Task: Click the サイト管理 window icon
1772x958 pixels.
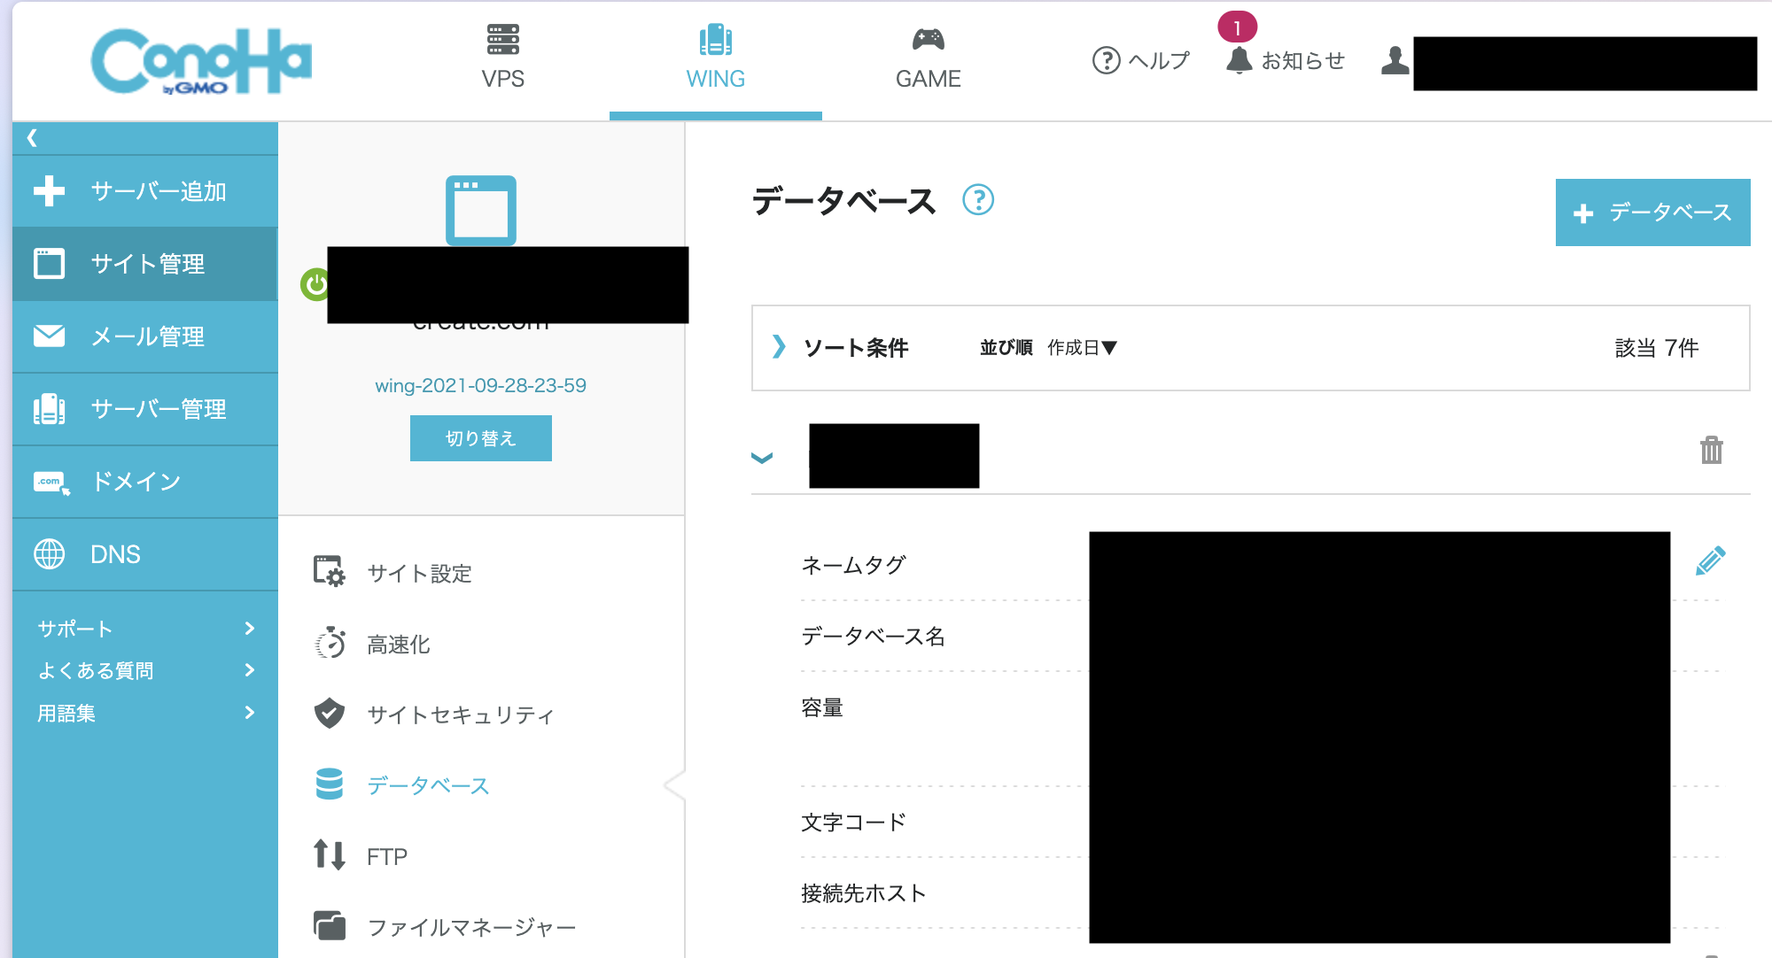Action: point(49,264)
